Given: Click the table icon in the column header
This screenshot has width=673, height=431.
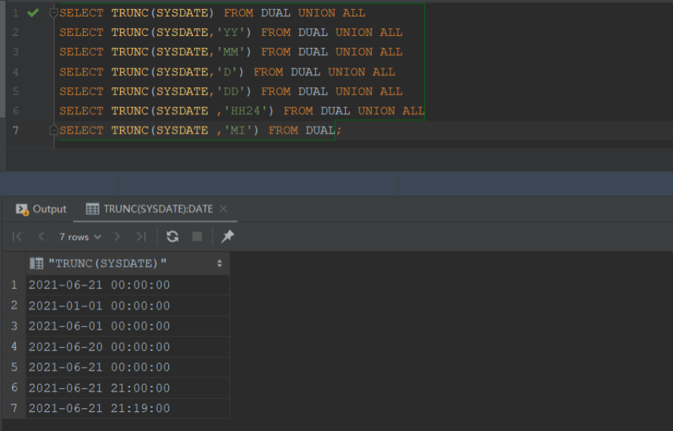Looking at the screenshot, I should tap(37, 263).
